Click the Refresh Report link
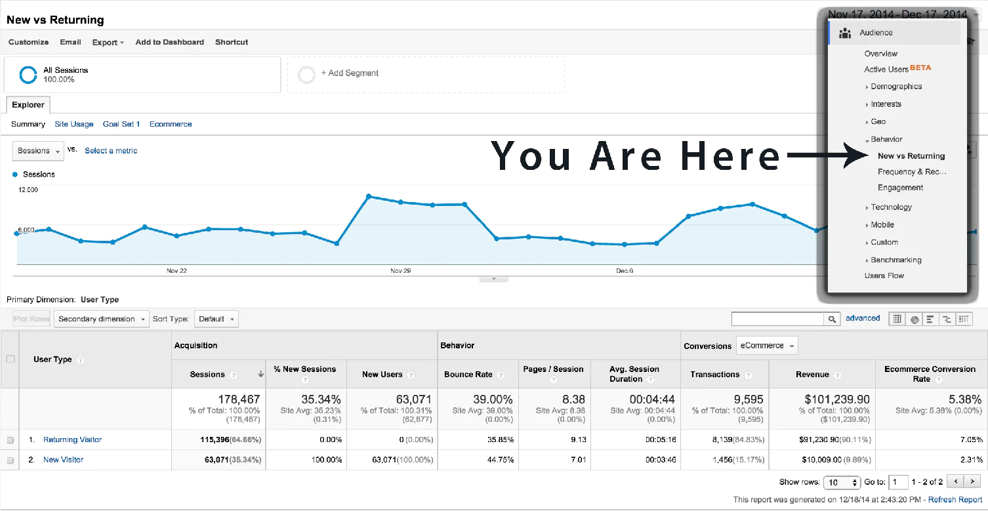The height and width of the screenshot is (511, 988). [955, 500]
